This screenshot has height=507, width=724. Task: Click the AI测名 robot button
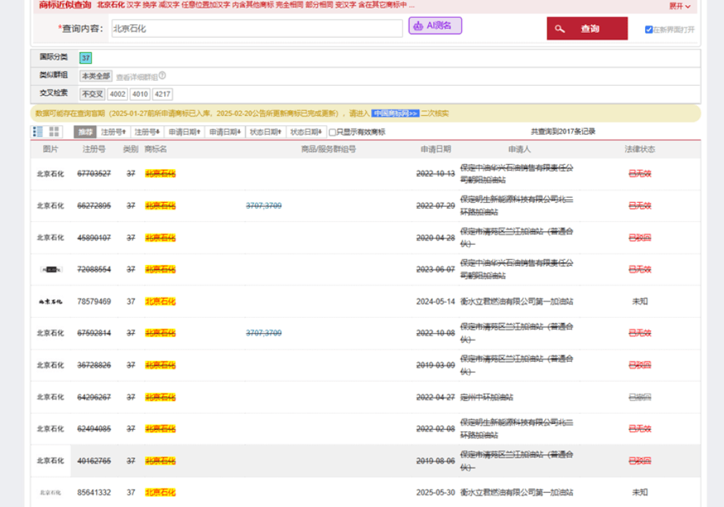[x=435, y=26]
